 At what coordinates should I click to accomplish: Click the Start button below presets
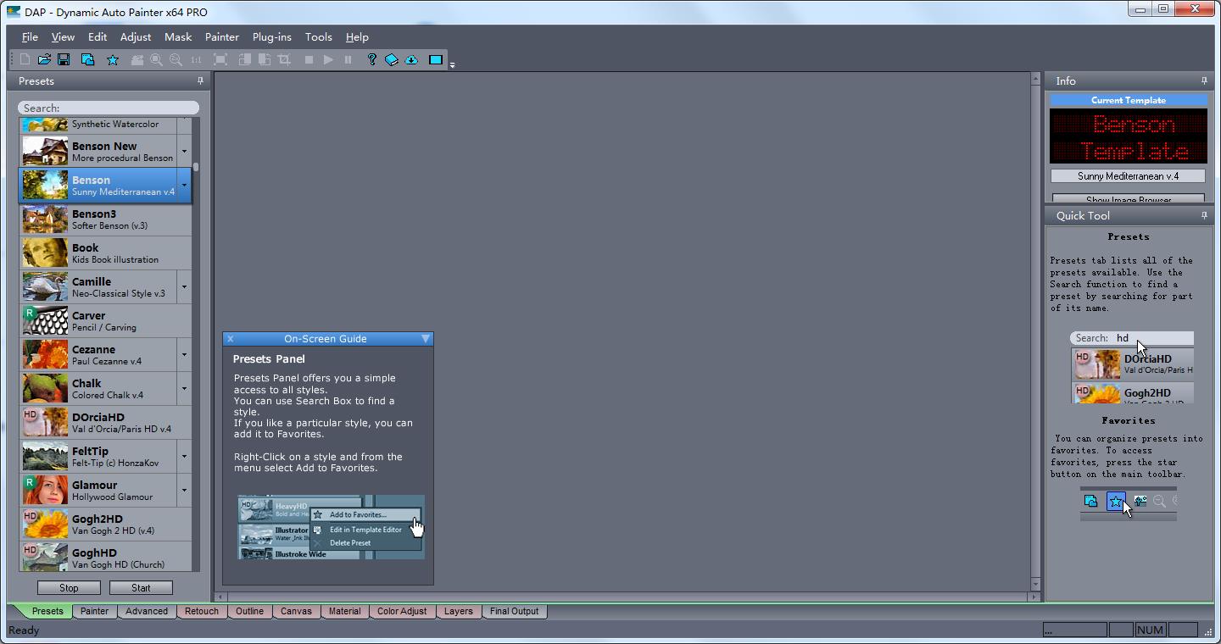[x=141, y=587]
